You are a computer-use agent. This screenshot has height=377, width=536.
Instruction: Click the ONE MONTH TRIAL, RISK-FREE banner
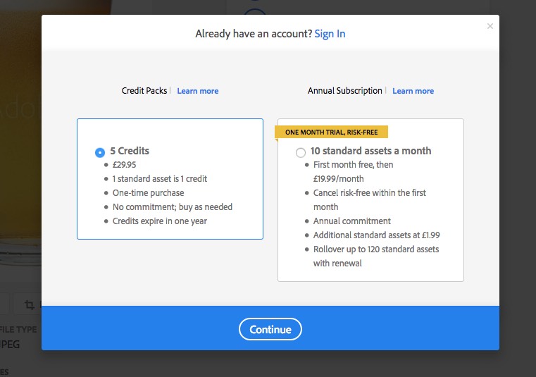point(331,132)
